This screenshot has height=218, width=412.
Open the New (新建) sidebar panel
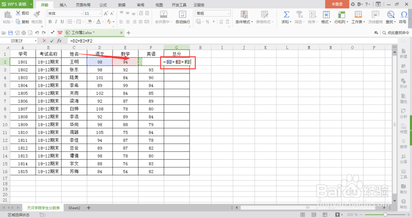tap(403, 53)
